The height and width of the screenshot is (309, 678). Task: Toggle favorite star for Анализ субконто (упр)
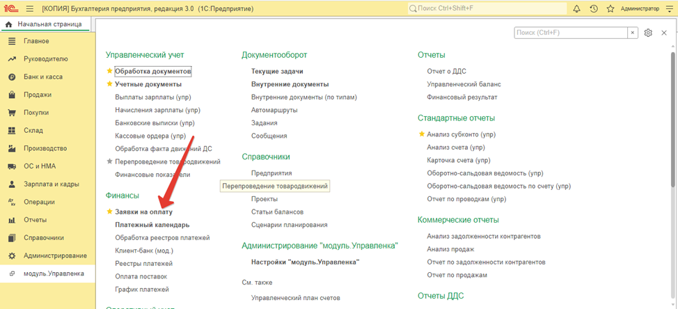[422, 134]
